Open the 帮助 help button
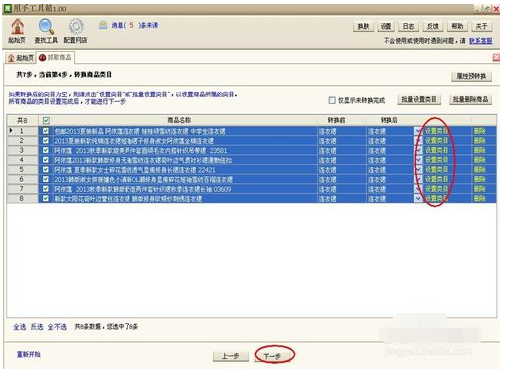Viewport: 515px width, 373px height. tap(457, 26)
